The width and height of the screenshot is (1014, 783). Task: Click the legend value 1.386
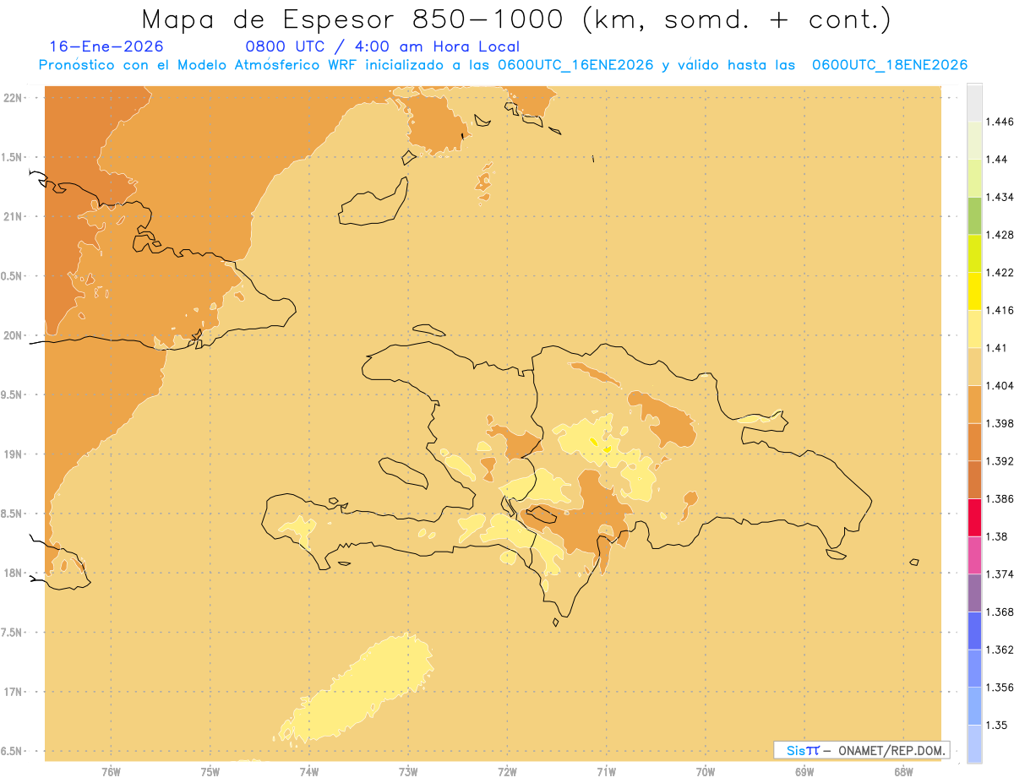coord(1000,499)
